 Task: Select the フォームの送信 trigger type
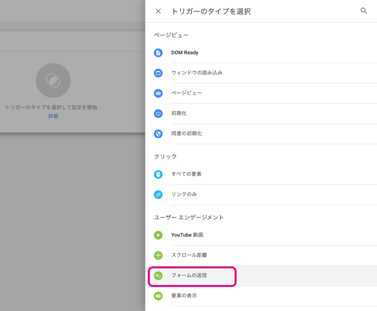pyautogui.click(x=189, y=276)
